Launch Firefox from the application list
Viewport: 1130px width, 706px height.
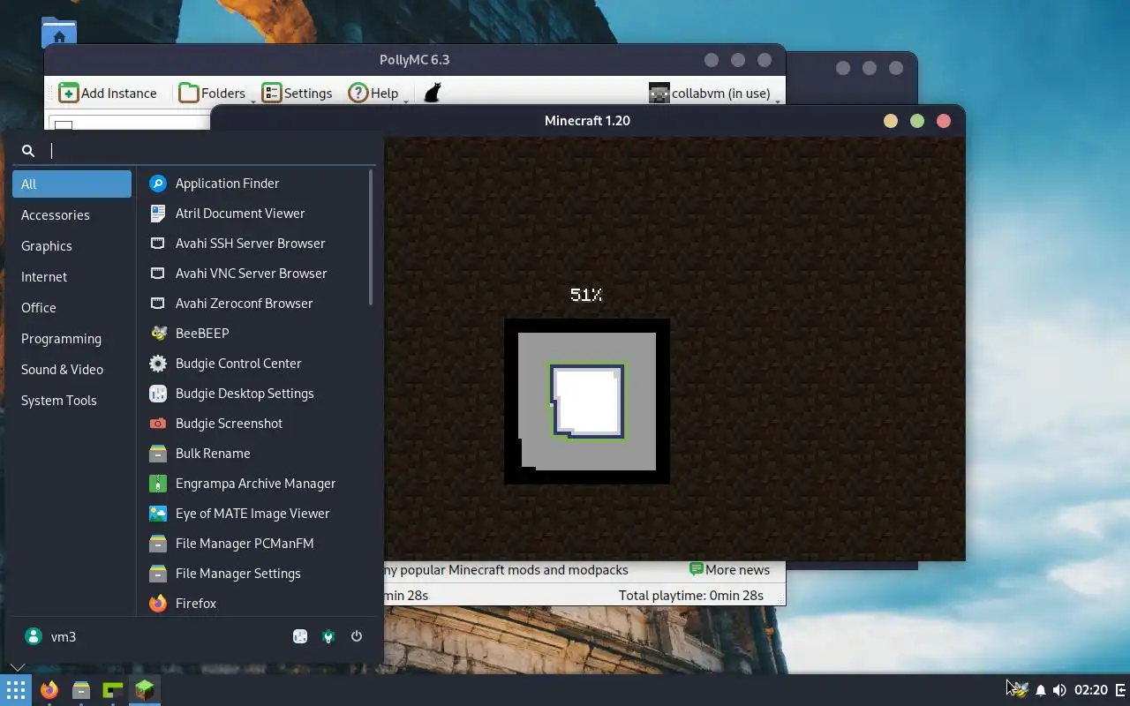tap(254, 604)
